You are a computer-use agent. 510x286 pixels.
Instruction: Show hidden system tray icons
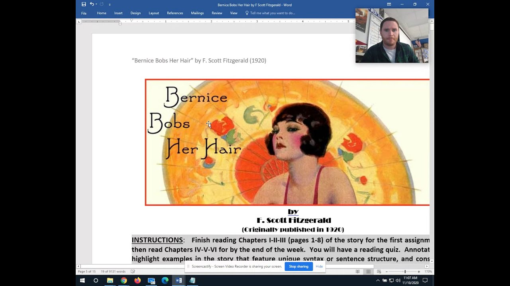(x=378, y=280)
